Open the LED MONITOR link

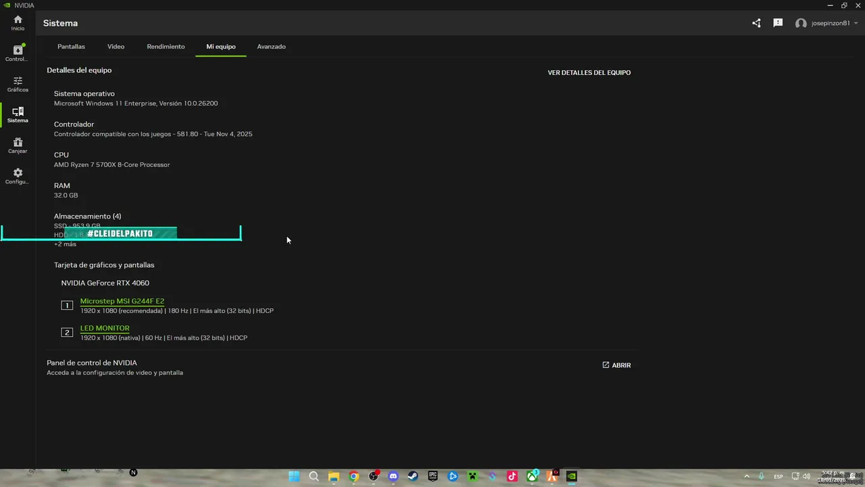point(105,328)
